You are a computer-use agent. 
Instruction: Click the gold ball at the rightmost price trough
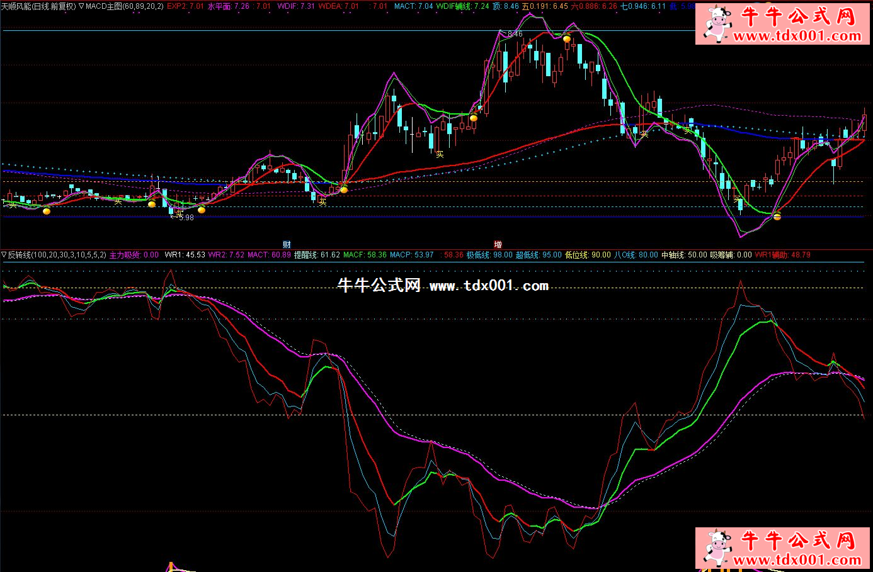777,216
